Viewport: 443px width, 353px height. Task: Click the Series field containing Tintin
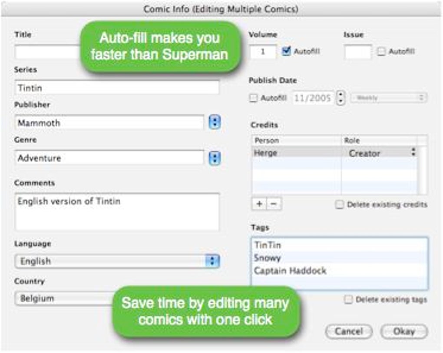[x=117, y=88]
